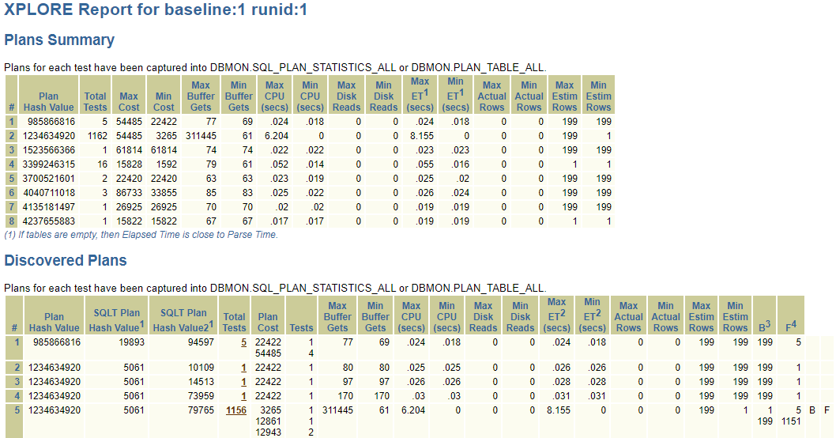836x438 pixels.
Task: Click max buffer gets 311445 in Plans Summary
Action: point(201,136)
